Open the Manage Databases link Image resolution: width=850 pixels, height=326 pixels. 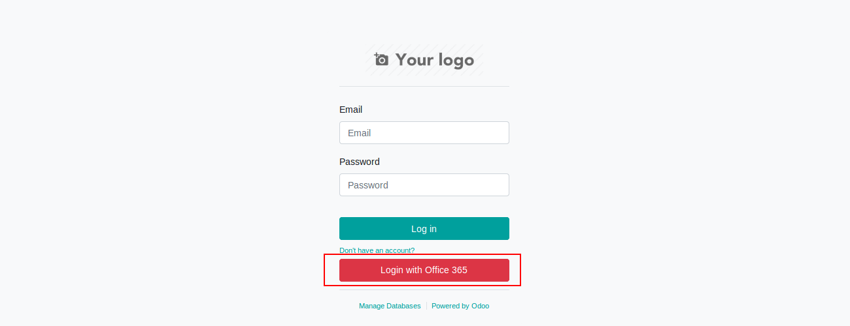point(390,306)
